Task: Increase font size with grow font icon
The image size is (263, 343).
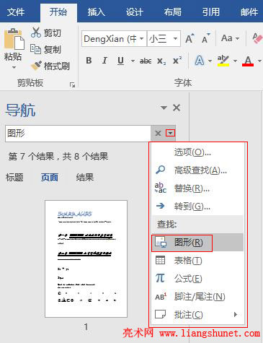Action: (190, 38)
